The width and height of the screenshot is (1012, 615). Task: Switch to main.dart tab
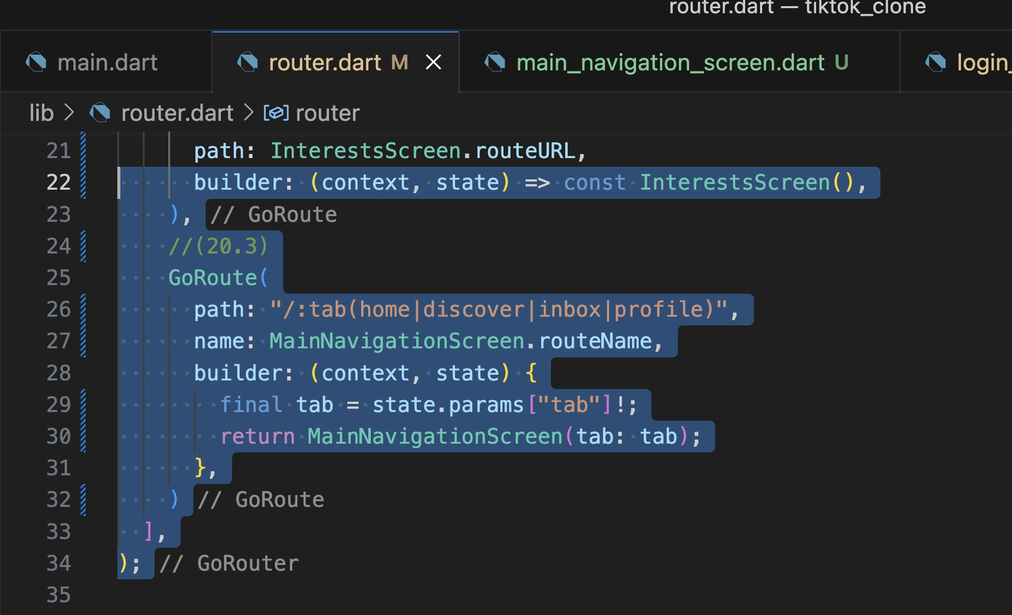(107, 63)
